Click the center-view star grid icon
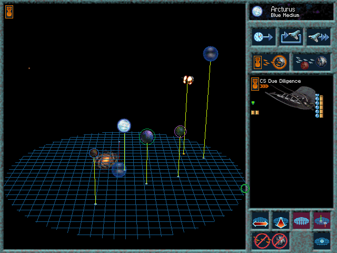 [322, 241]
